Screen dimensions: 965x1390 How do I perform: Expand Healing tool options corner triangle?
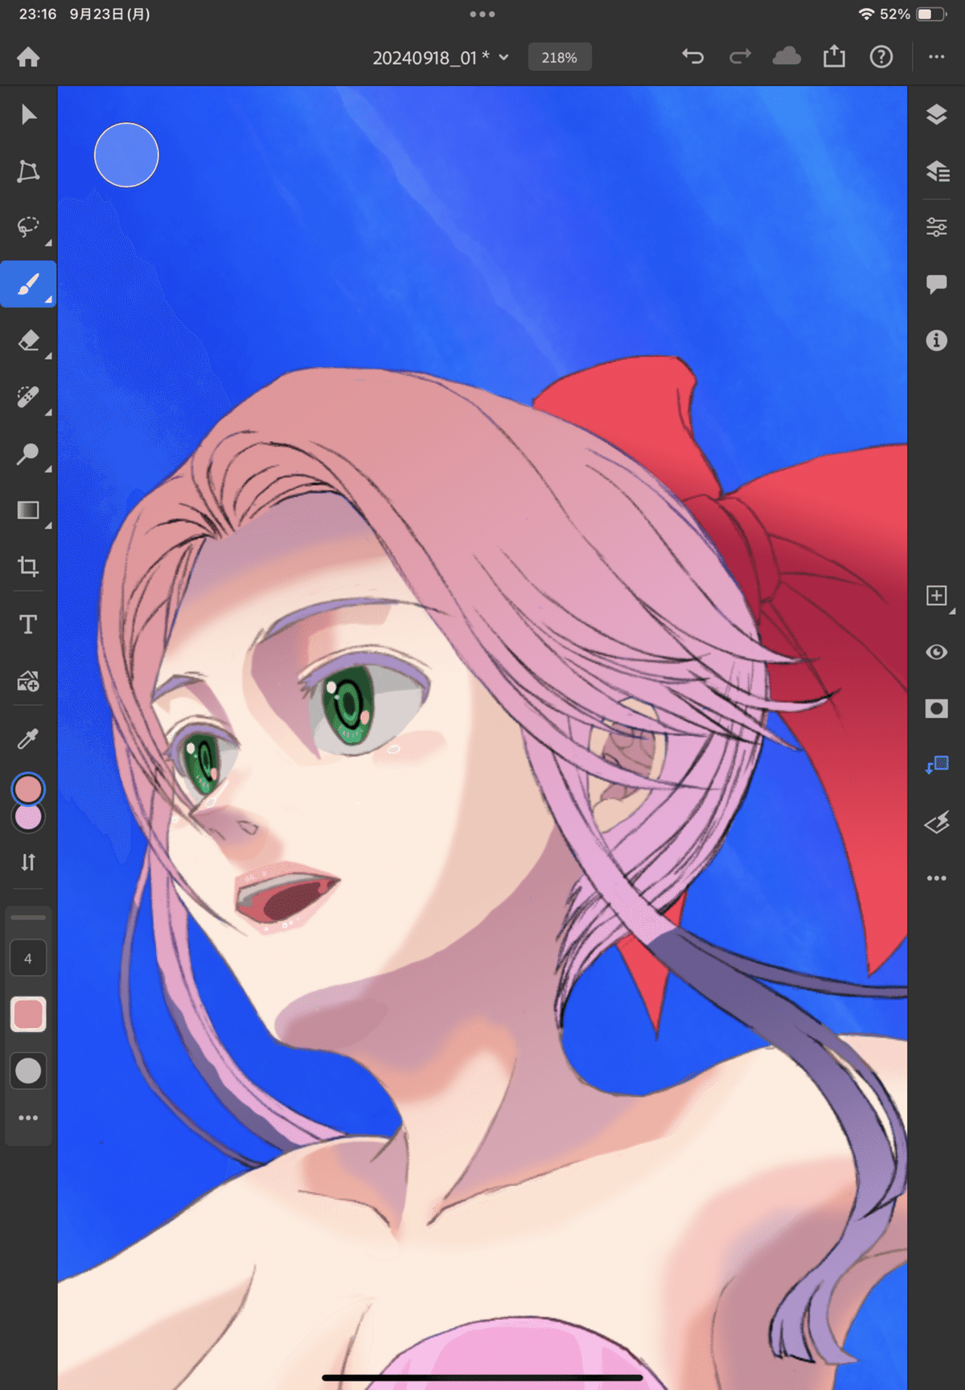48,413
